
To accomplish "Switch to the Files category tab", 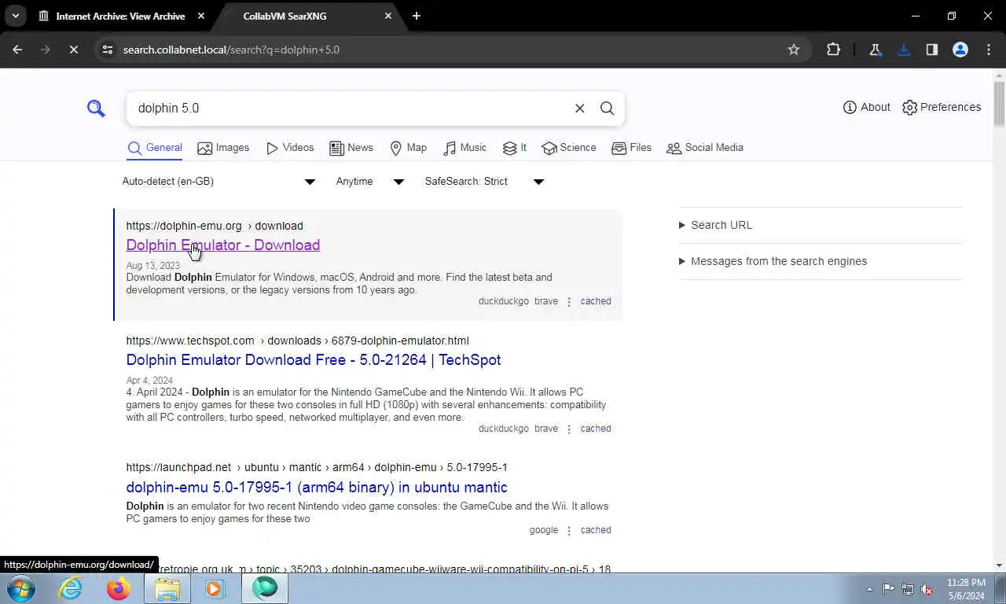I will pos(631,148).
